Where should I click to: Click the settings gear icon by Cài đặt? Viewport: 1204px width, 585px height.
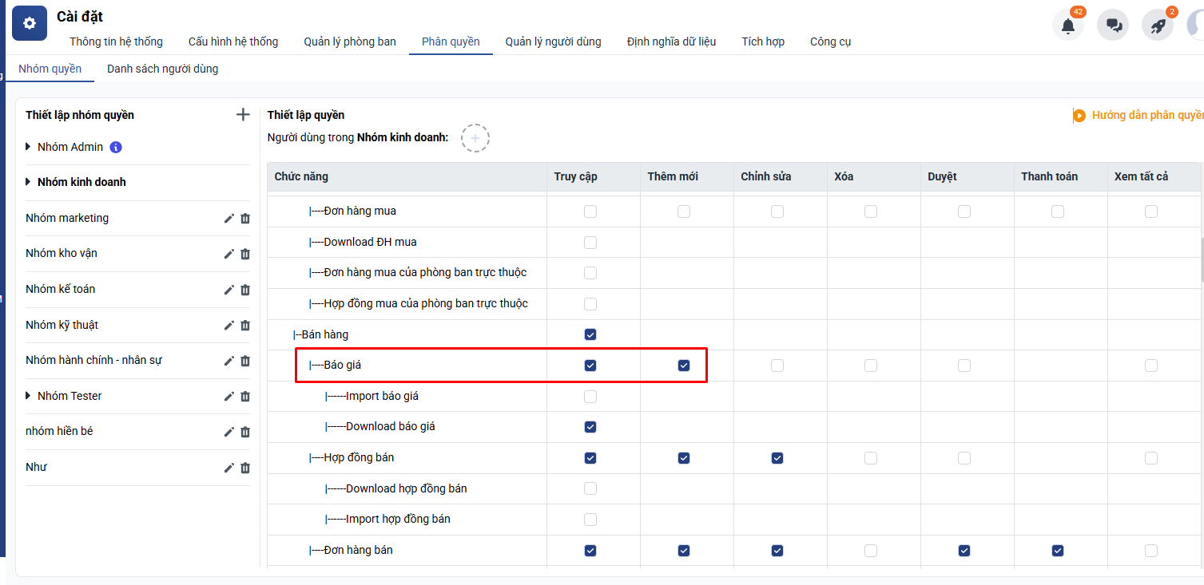pos(30,23)
